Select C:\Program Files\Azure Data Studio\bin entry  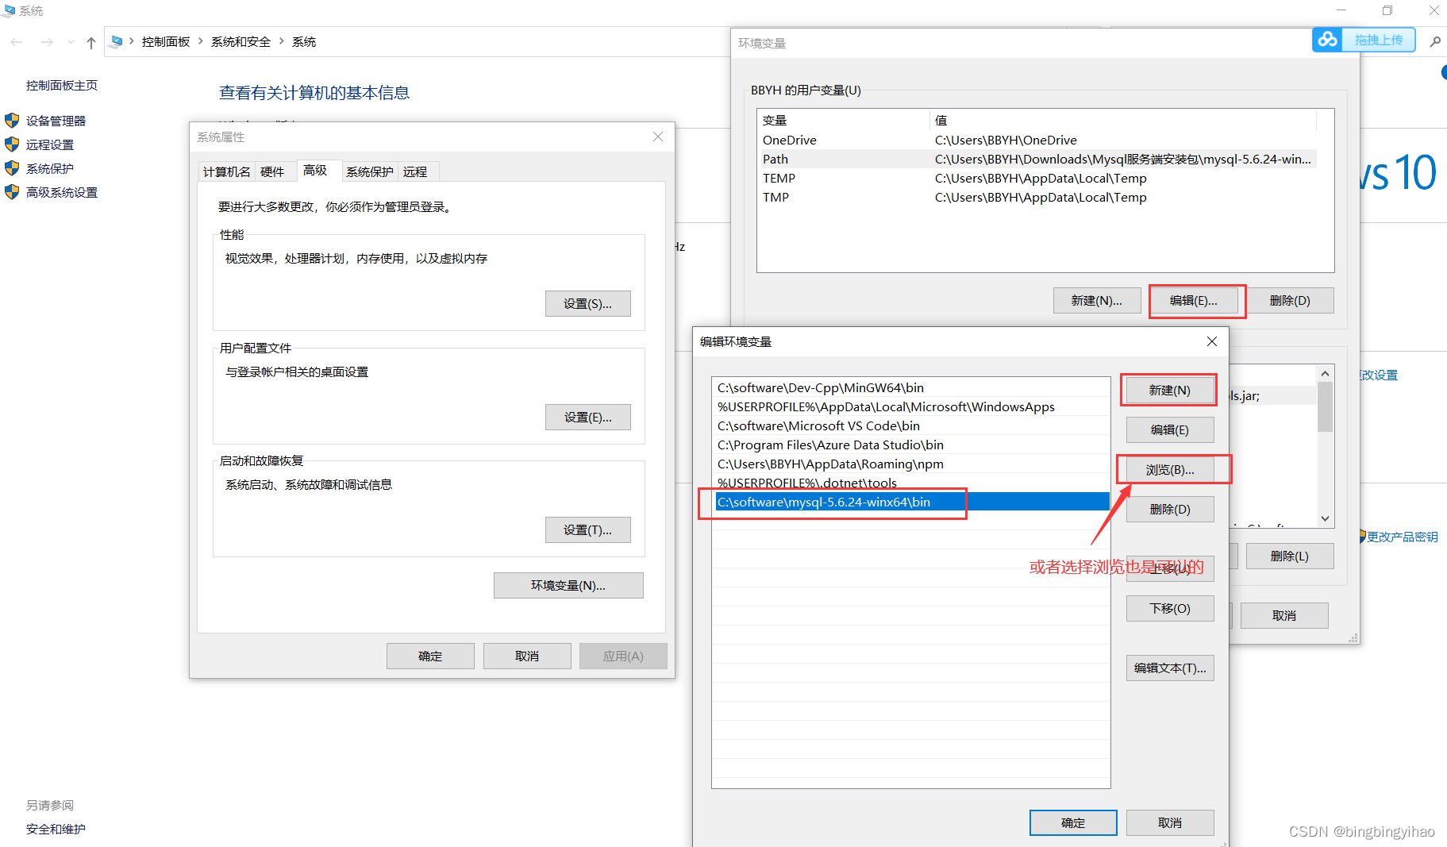click(910, 445)
